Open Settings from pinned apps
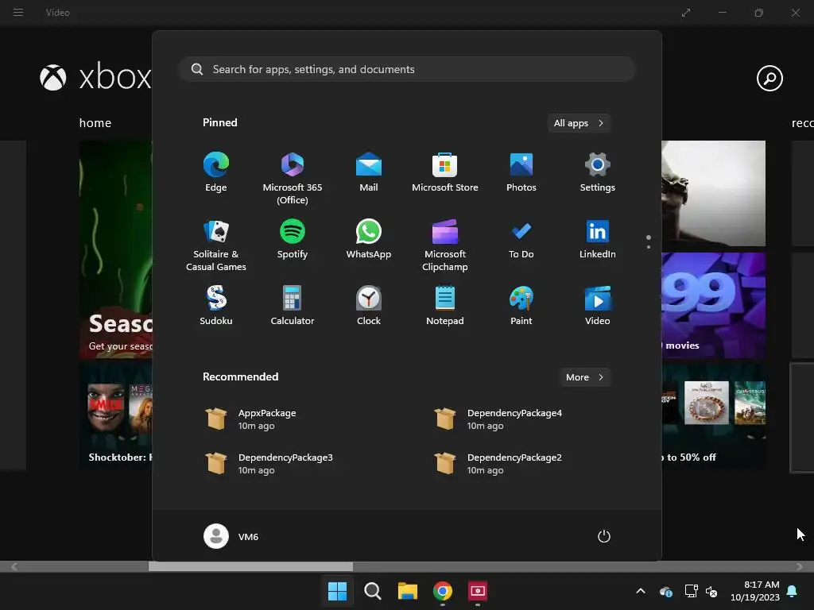 [598, 172]
